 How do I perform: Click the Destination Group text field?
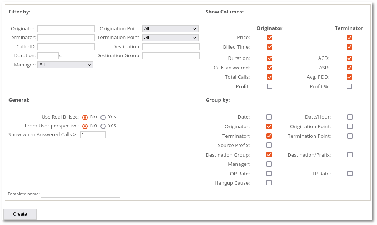171,56
